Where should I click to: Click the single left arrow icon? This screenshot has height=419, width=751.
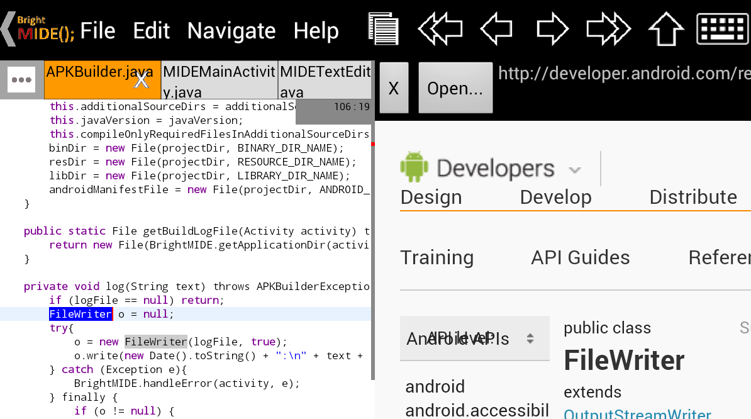click(496, 29)
